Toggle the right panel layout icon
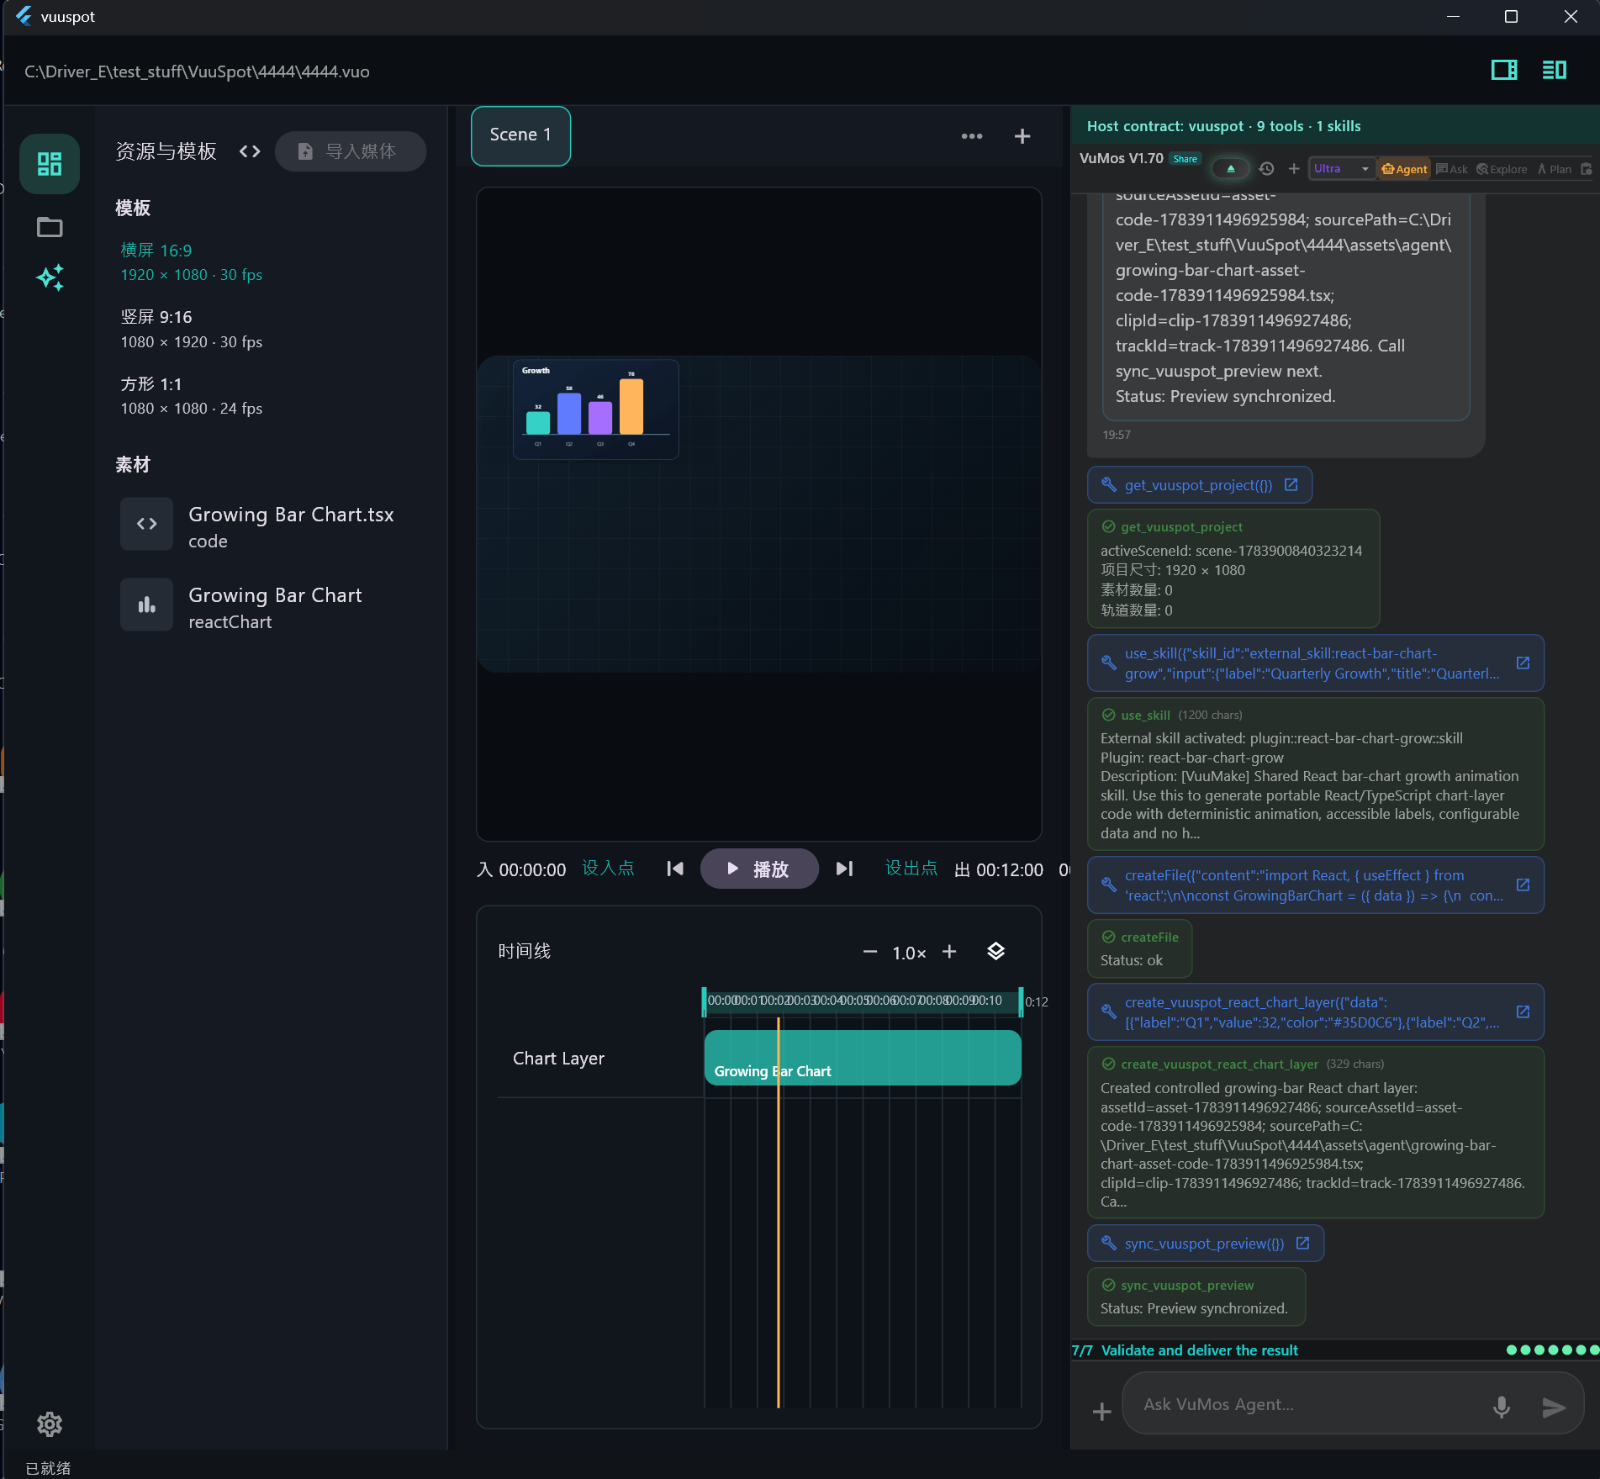Image resolution: width=1600 pixels, height=1479 pixels. (x=1504, y=70)
